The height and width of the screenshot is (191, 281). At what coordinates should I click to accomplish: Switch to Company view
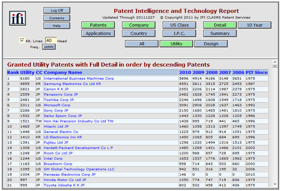click(x=138, y=25)
